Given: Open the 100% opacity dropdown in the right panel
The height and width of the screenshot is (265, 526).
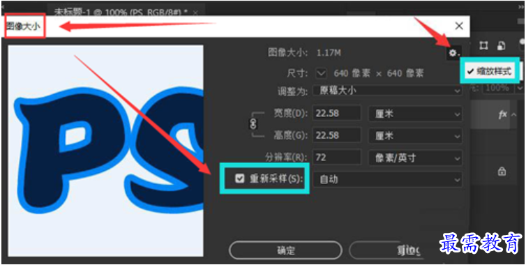Looking at the screenshot, I should [520, 89].
